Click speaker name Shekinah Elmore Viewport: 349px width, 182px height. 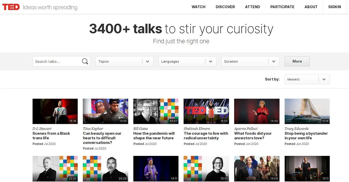(197, 129)
